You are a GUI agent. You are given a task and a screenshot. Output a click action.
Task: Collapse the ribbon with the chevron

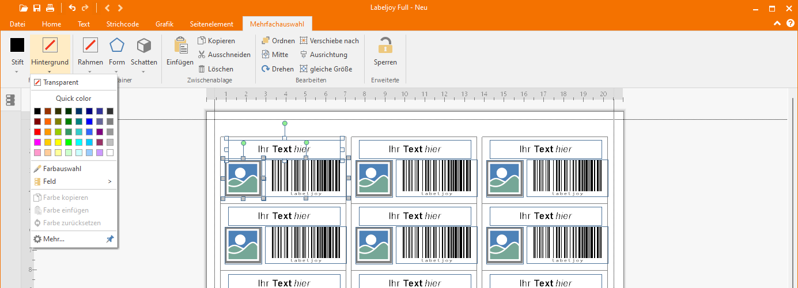(777, 24)
